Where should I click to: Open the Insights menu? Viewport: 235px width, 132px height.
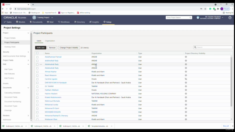pyautogui.click(x=94, y=22)
